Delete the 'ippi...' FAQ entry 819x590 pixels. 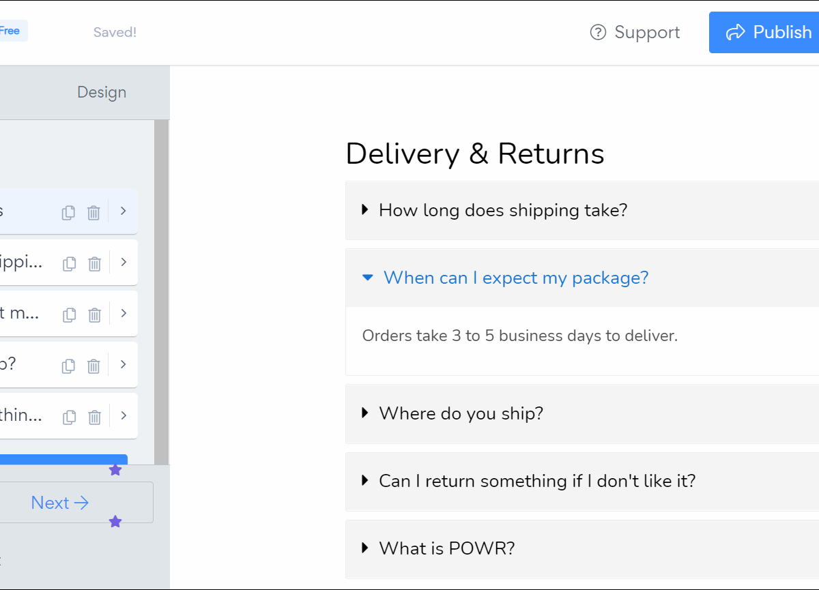[95, 263]
